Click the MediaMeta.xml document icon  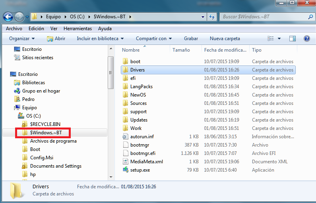pyautogui.click(x=126, y=162)
